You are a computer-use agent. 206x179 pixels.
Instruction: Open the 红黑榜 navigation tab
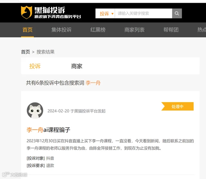[x=98, y=30]
